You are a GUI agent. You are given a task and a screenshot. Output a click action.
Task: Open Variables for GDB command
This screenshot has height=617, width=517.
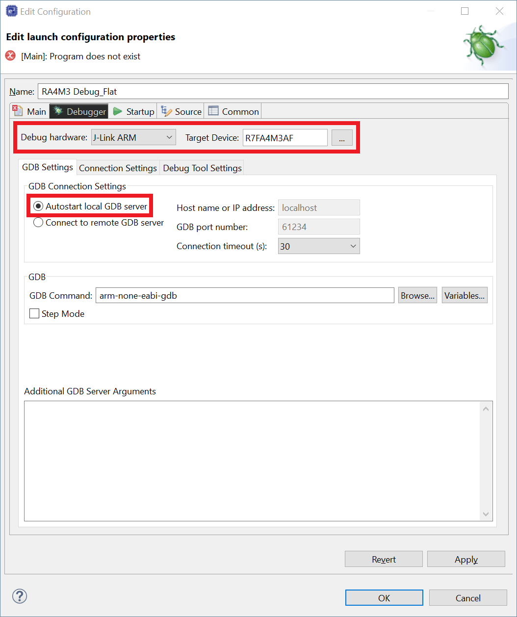[x=464, y=295]
